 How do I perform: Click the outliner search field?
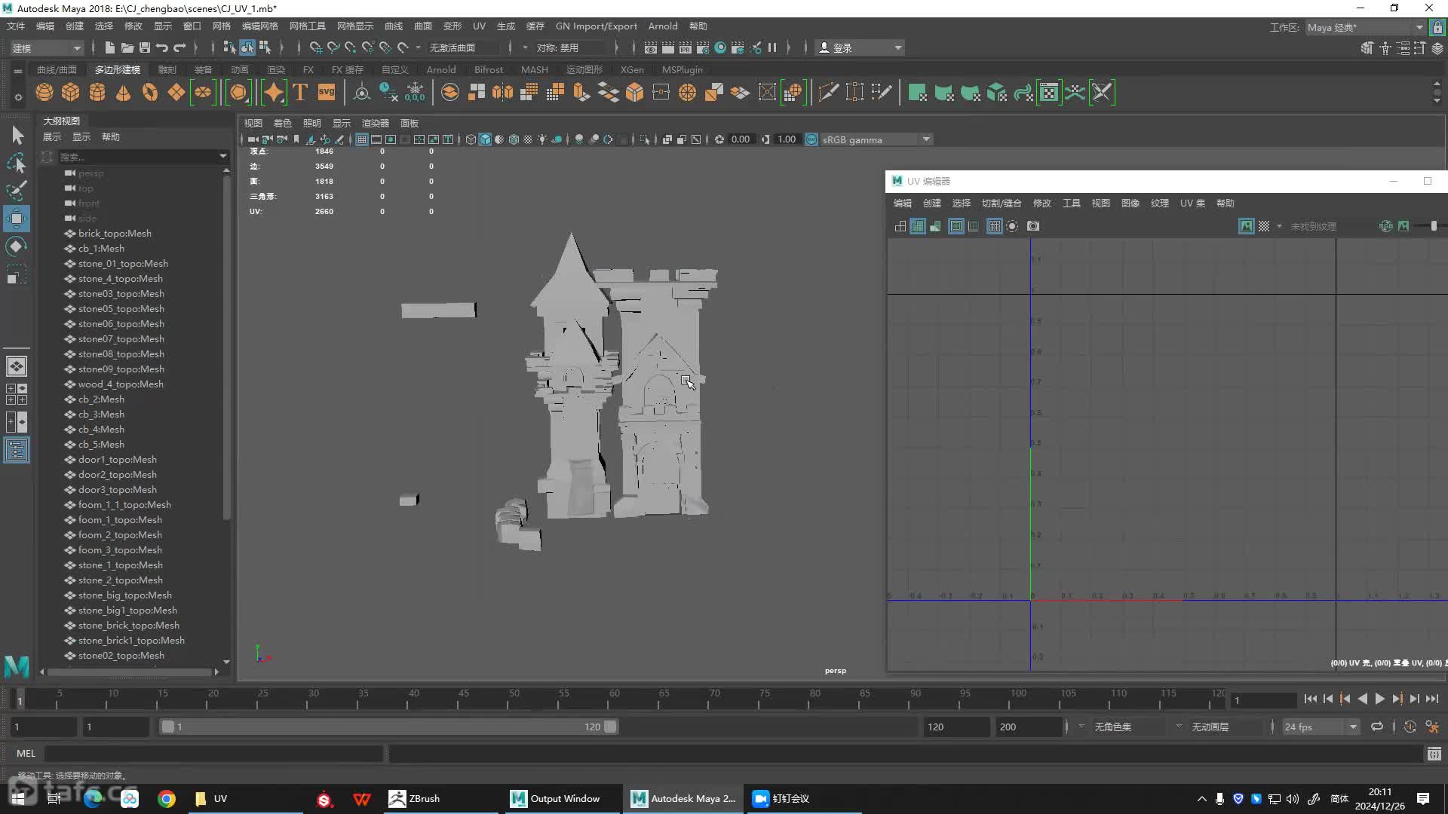(x=137, y=157)
